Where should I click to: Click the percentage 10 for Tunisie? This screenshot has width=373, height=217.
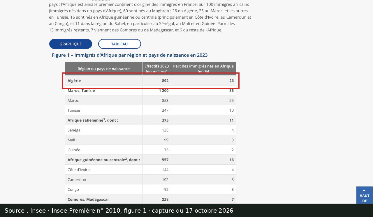coord(232,110)
